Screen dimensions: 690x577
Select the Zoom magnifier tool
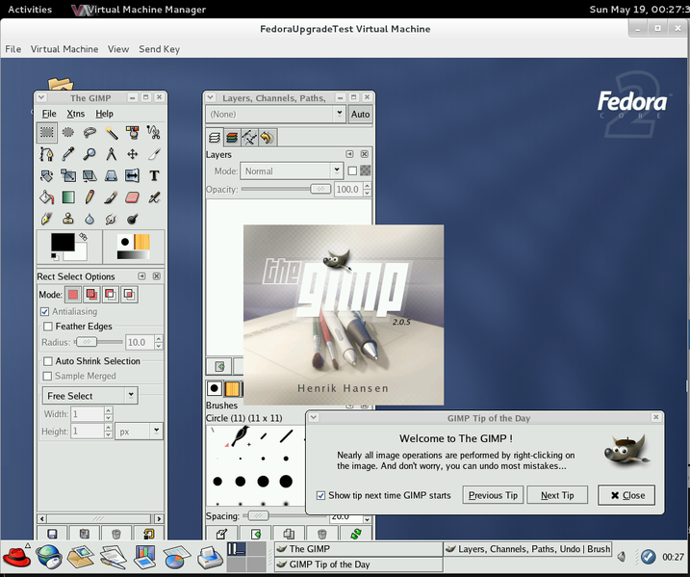click(89, 154)
